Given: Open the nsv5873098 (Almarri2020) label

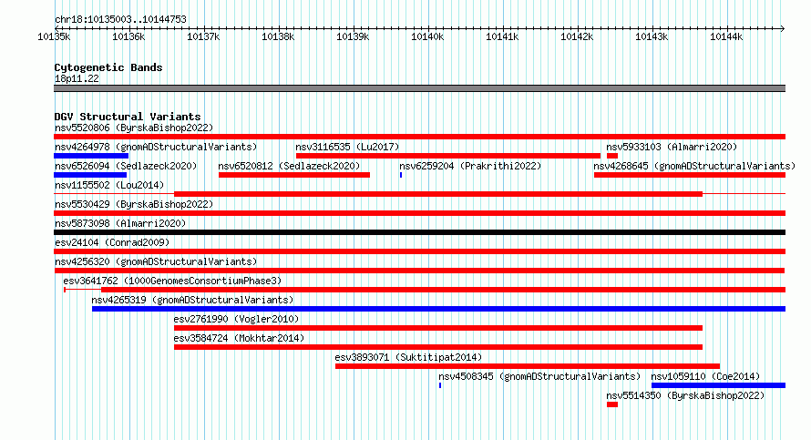Looking at the screenshot, I should click(120, 223).
